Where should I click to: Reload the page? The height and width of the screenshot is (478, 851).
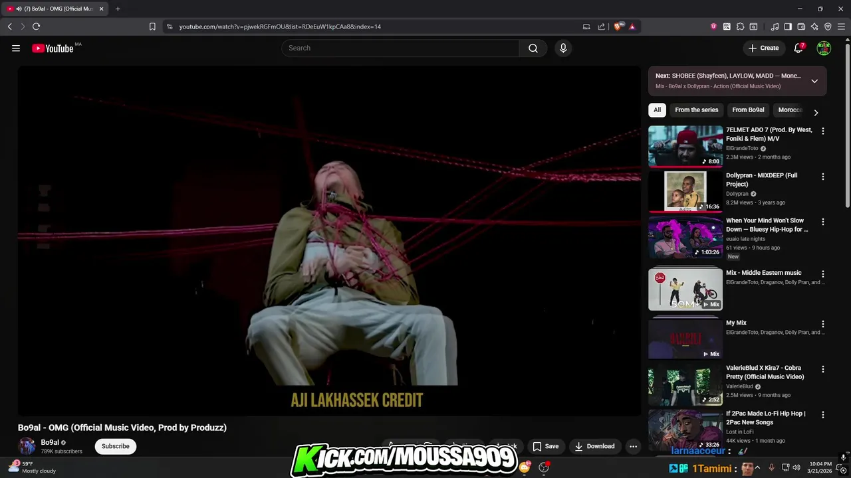pos(36,27)
